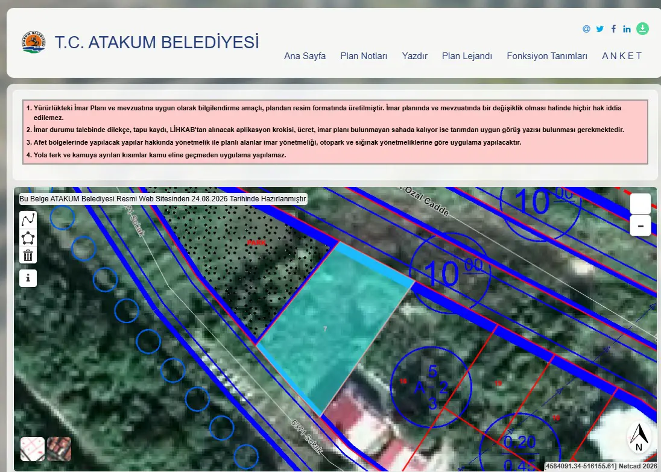Zoom out the map with minus button
The width and height of the screenshot is (661, 472).
tap(640, 226)
